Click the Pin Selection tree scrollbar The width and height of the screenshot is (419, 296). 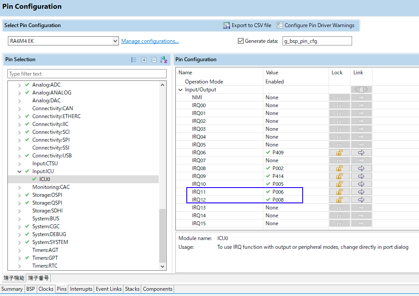coord(163,236)
